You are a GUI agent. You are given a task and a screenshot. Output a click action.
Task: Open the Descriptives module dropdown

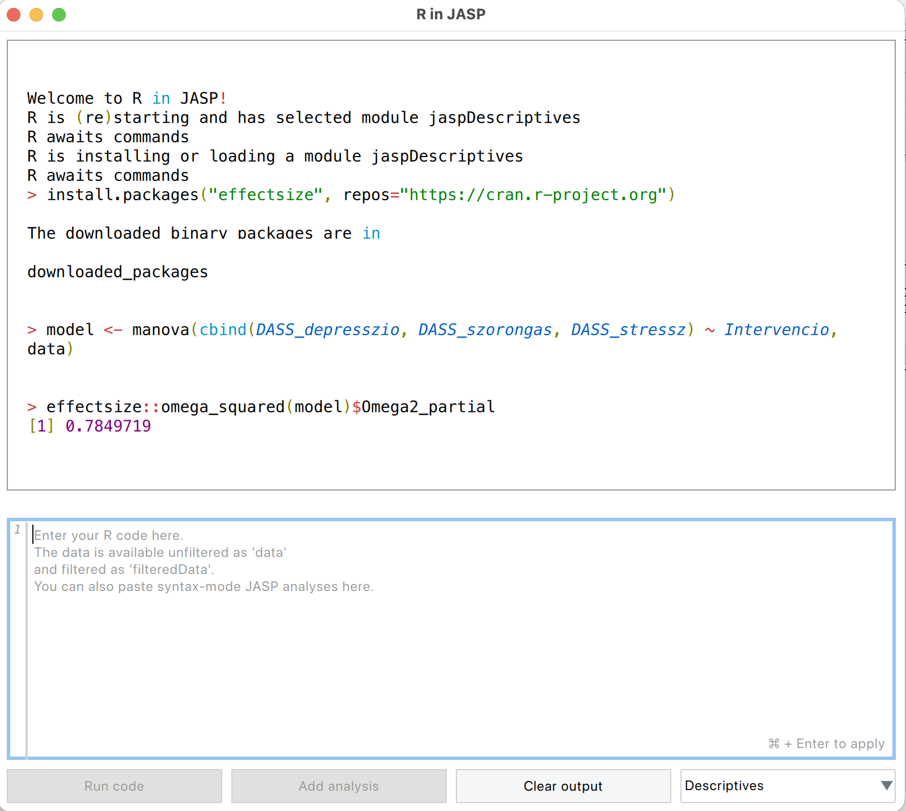[787, 785]
